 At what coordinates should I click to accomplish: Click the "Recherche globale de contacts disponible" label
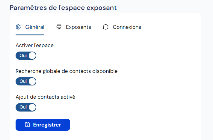tap(67, 71)
